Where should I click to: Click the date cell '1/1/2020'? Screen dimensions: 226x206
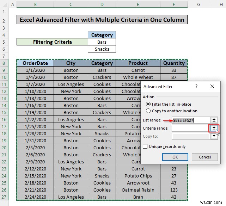[35, 70]
